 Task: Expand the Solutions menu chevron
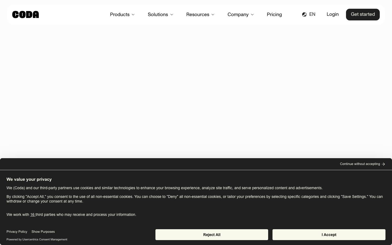point(172,15)
